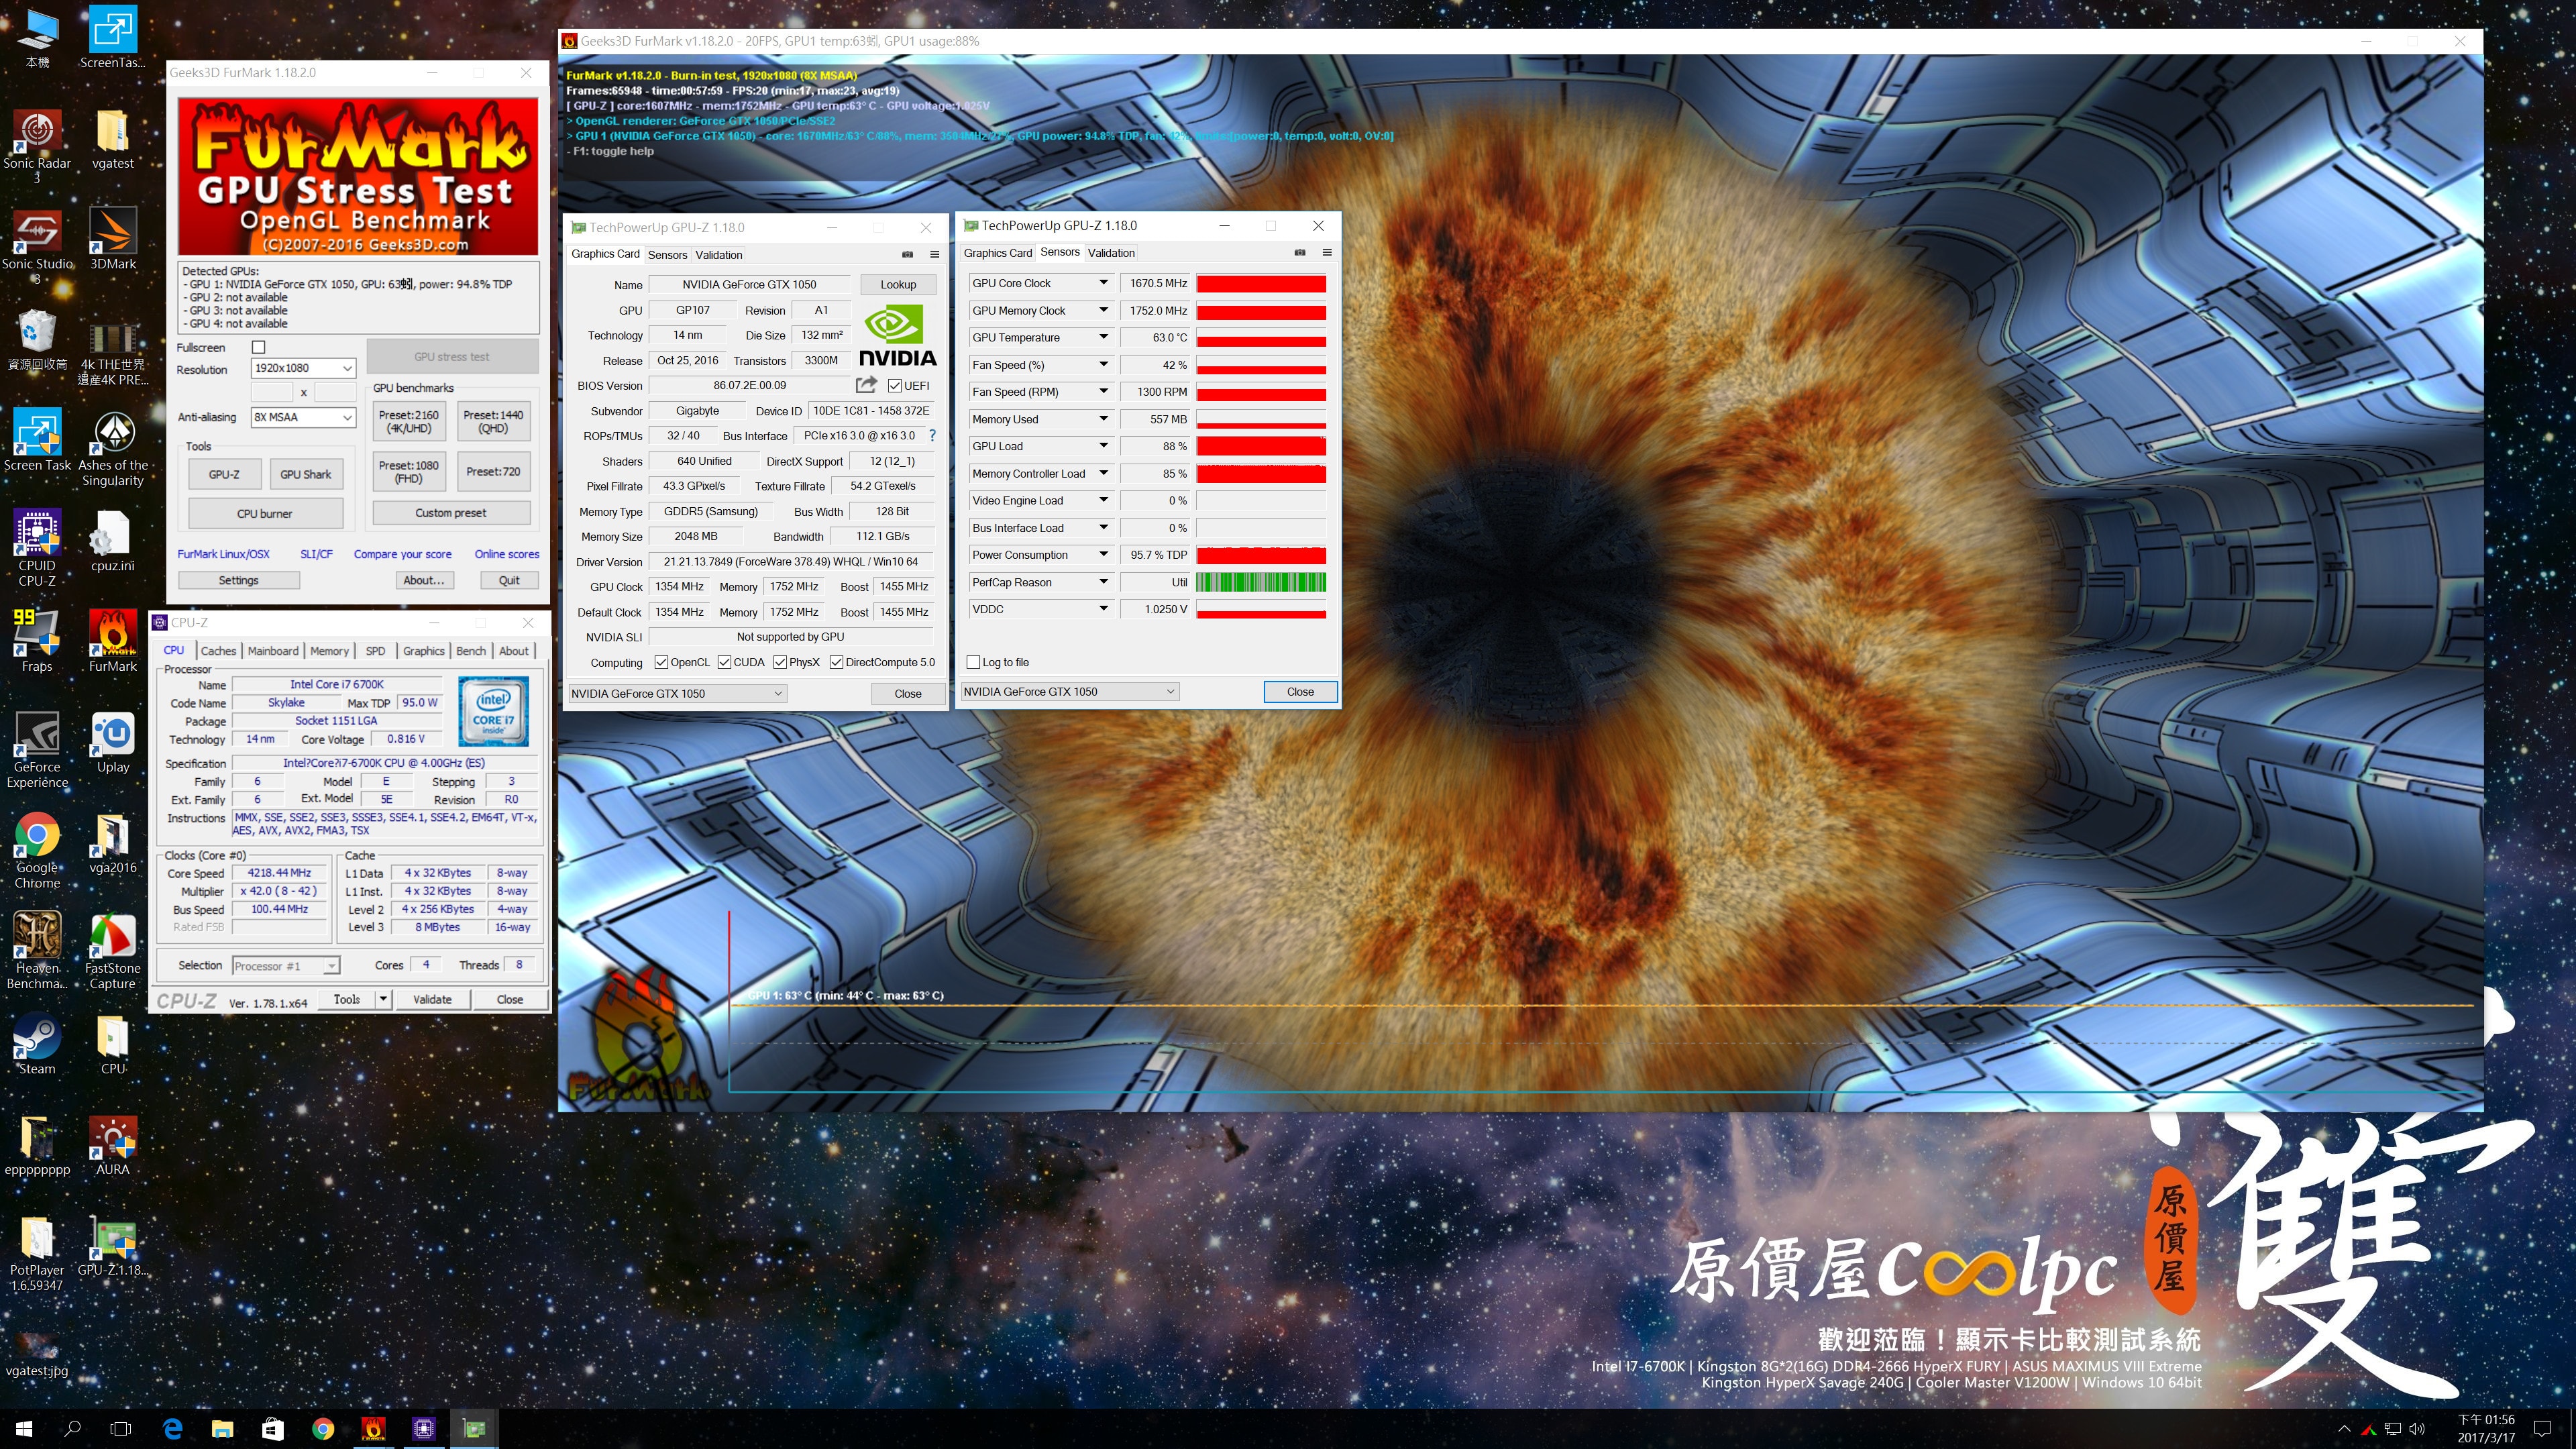The width and height of the screenshot is (2576, 1449).
Task: Click the custom resolution width input field
Action: [x=272, y=392]
